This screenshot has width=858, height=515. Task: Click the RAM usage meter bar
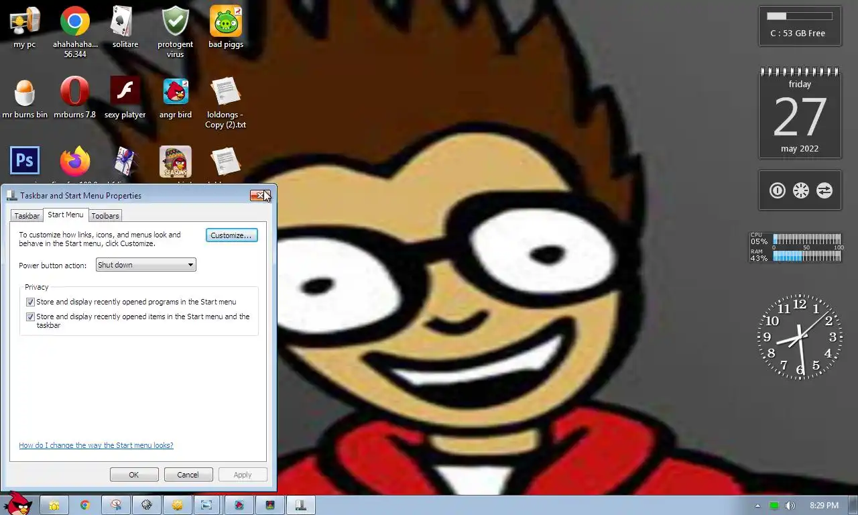point(806,256)
